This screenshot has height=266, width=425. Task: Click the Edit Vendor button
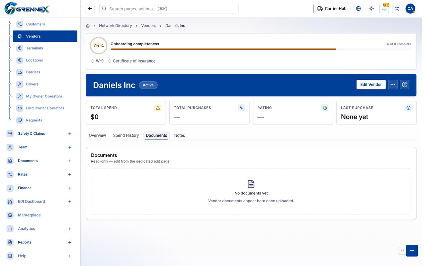pos(371,84)
